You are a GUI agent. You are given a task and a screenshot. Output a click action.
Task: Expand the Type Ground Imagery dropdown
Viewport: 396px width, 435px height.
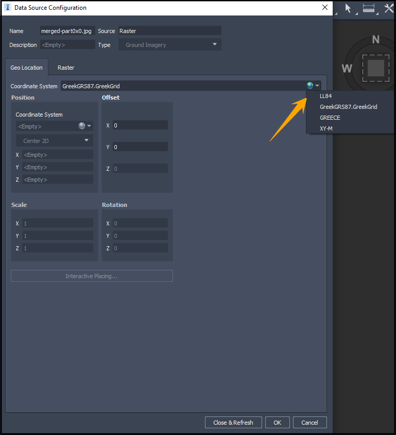click(170, 45)
